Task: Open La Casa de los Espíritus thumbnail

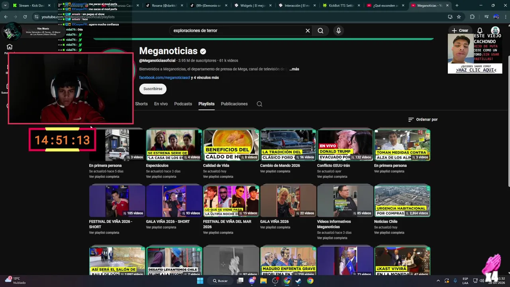Action: tap(174, 145)
